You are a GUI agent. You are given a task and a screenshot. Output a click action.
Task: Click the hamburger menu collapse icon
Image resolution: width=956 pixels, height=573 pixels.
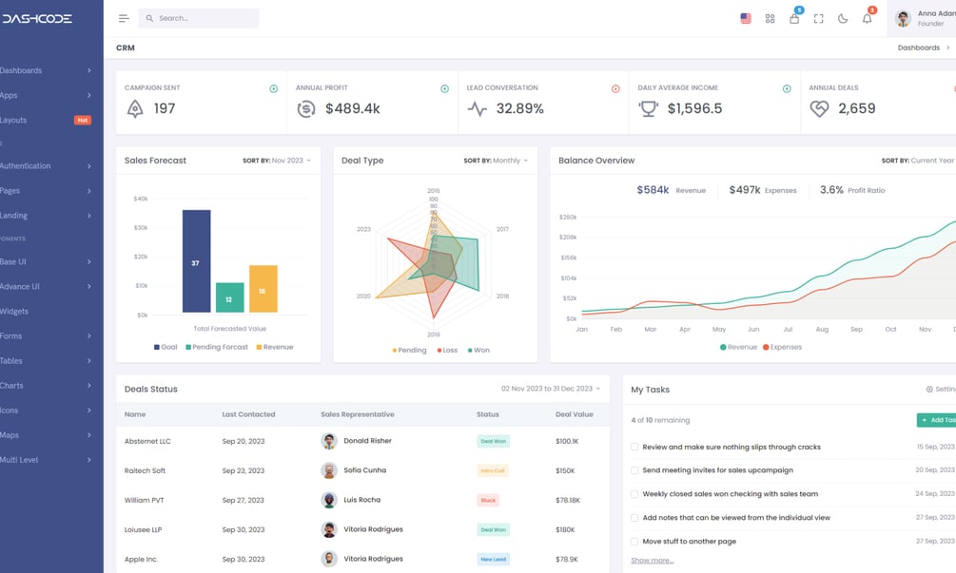click(x=124, y=18)
